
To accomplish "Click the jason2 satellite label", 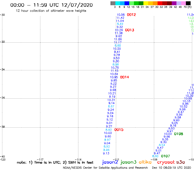I will click(x=110, y=162).
